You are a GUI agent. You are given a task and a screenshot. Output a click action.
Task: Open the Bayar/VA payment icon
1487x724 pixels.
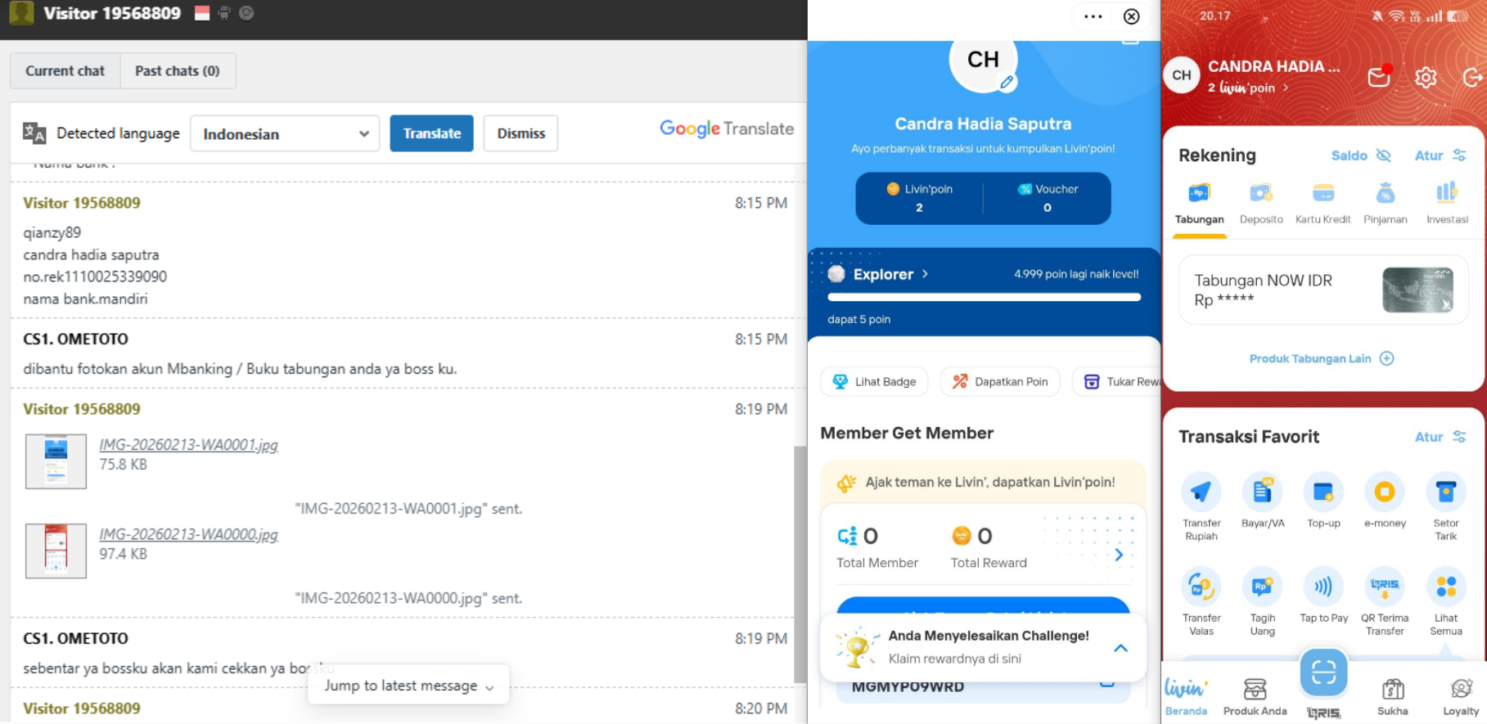pyautogui.click(x=1262, y=492)
